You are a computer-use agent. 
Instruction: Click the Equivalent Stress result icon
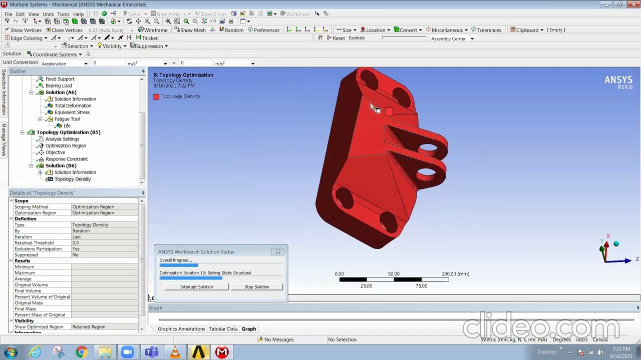pyautogui.click(x=50, y=112)
